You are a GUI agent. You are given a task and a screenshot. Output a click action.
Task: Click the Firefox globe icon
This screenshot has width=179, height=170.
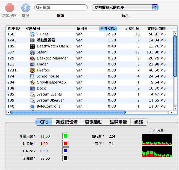(x=32, y=70)
